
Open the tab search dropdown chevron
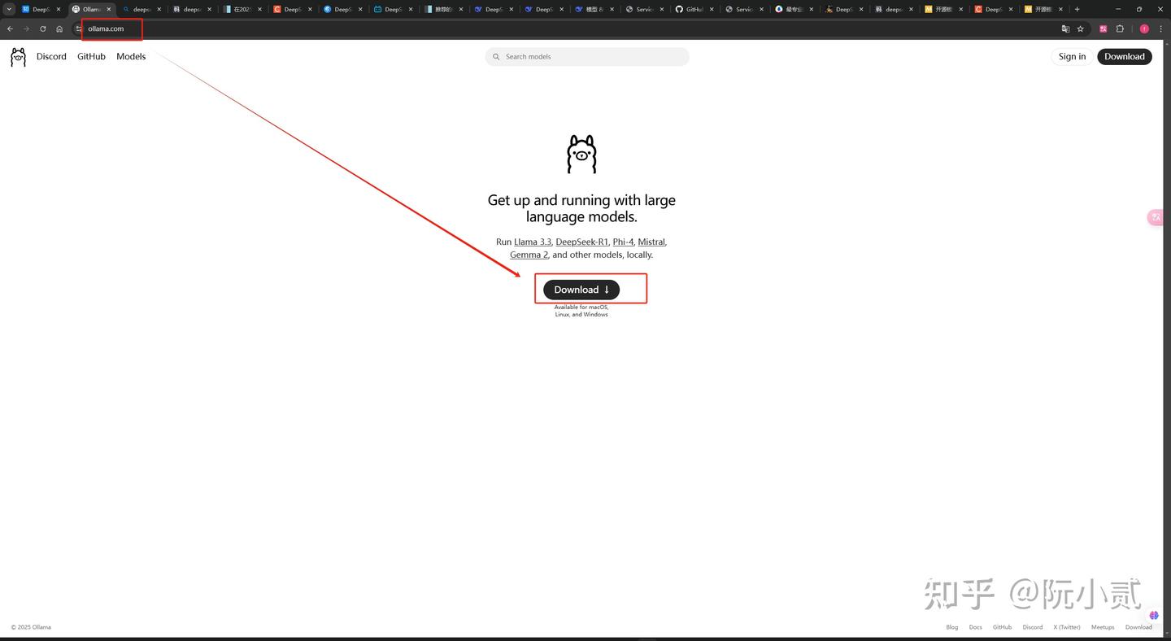pos(9,9)
